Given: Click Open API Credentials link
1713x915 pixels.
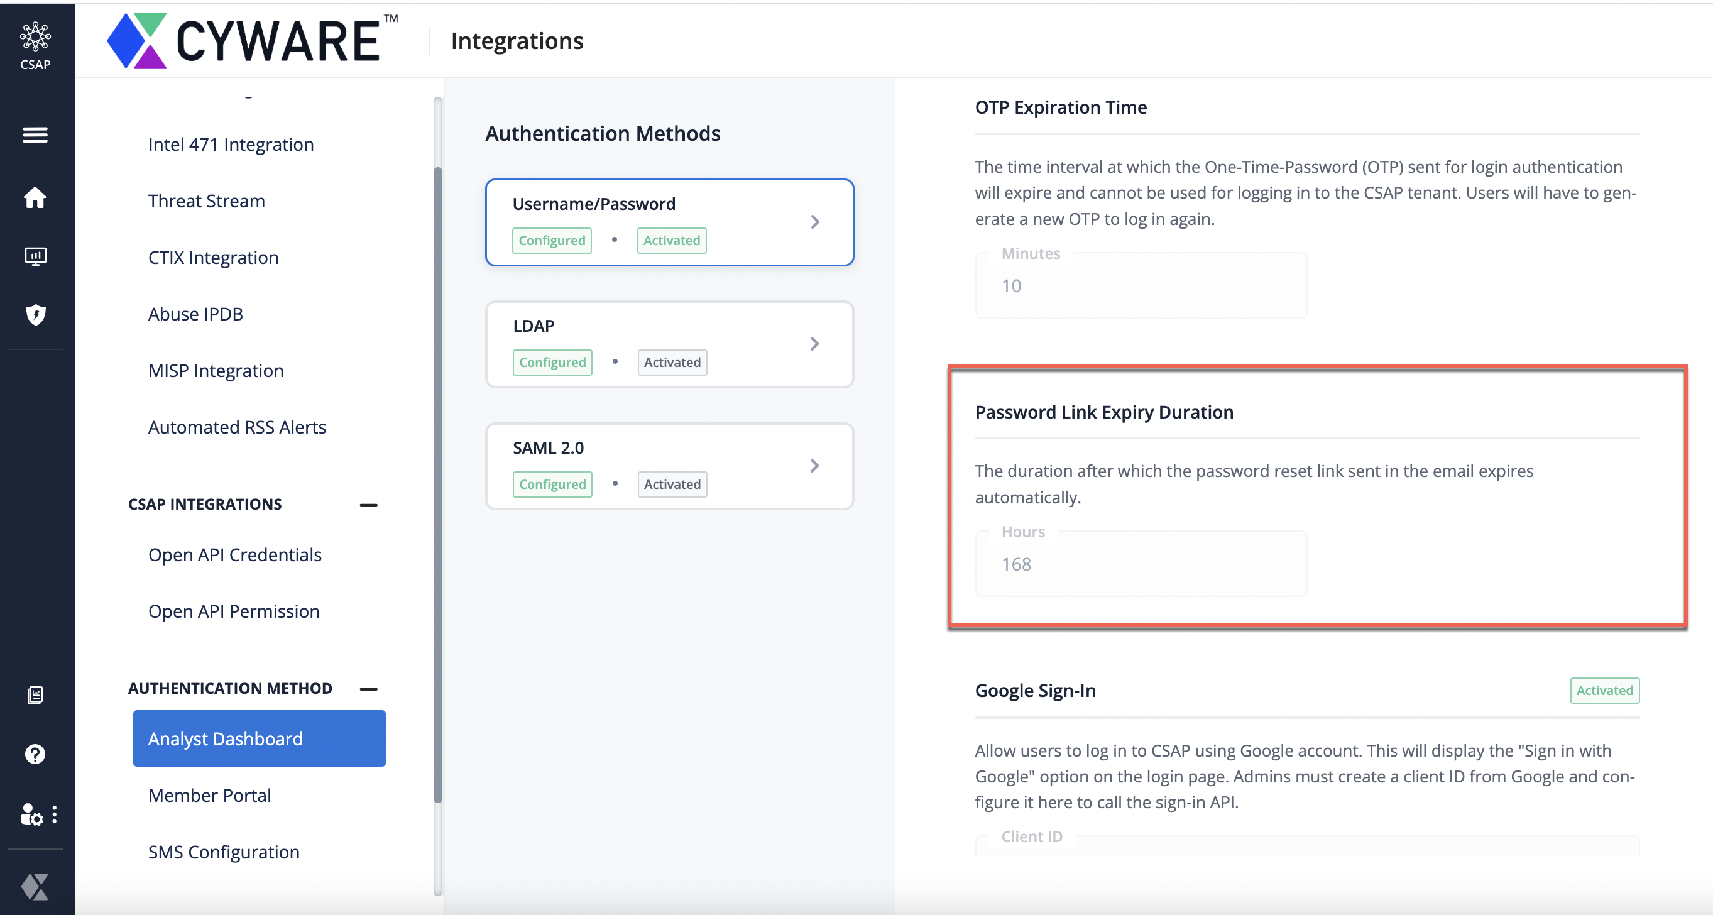Looking at the screenshot, I should pyautogui.click(x=234, y=554).
